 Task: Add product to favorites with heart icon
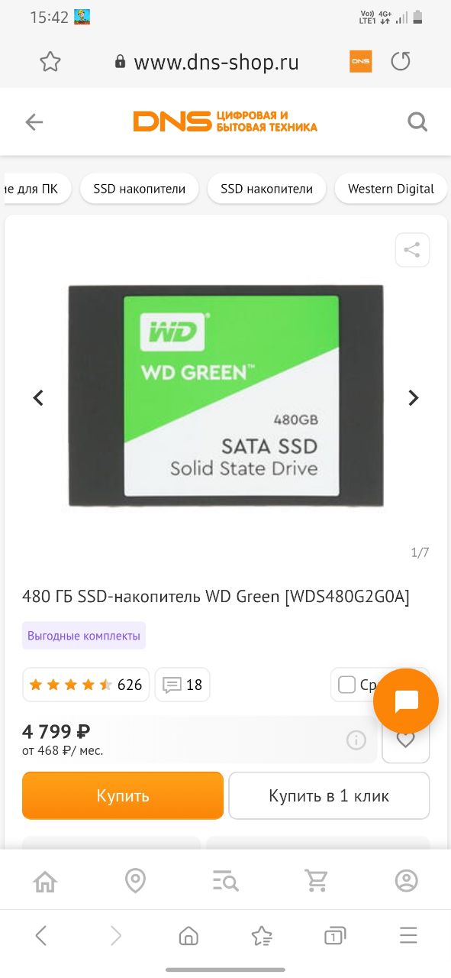405,739
